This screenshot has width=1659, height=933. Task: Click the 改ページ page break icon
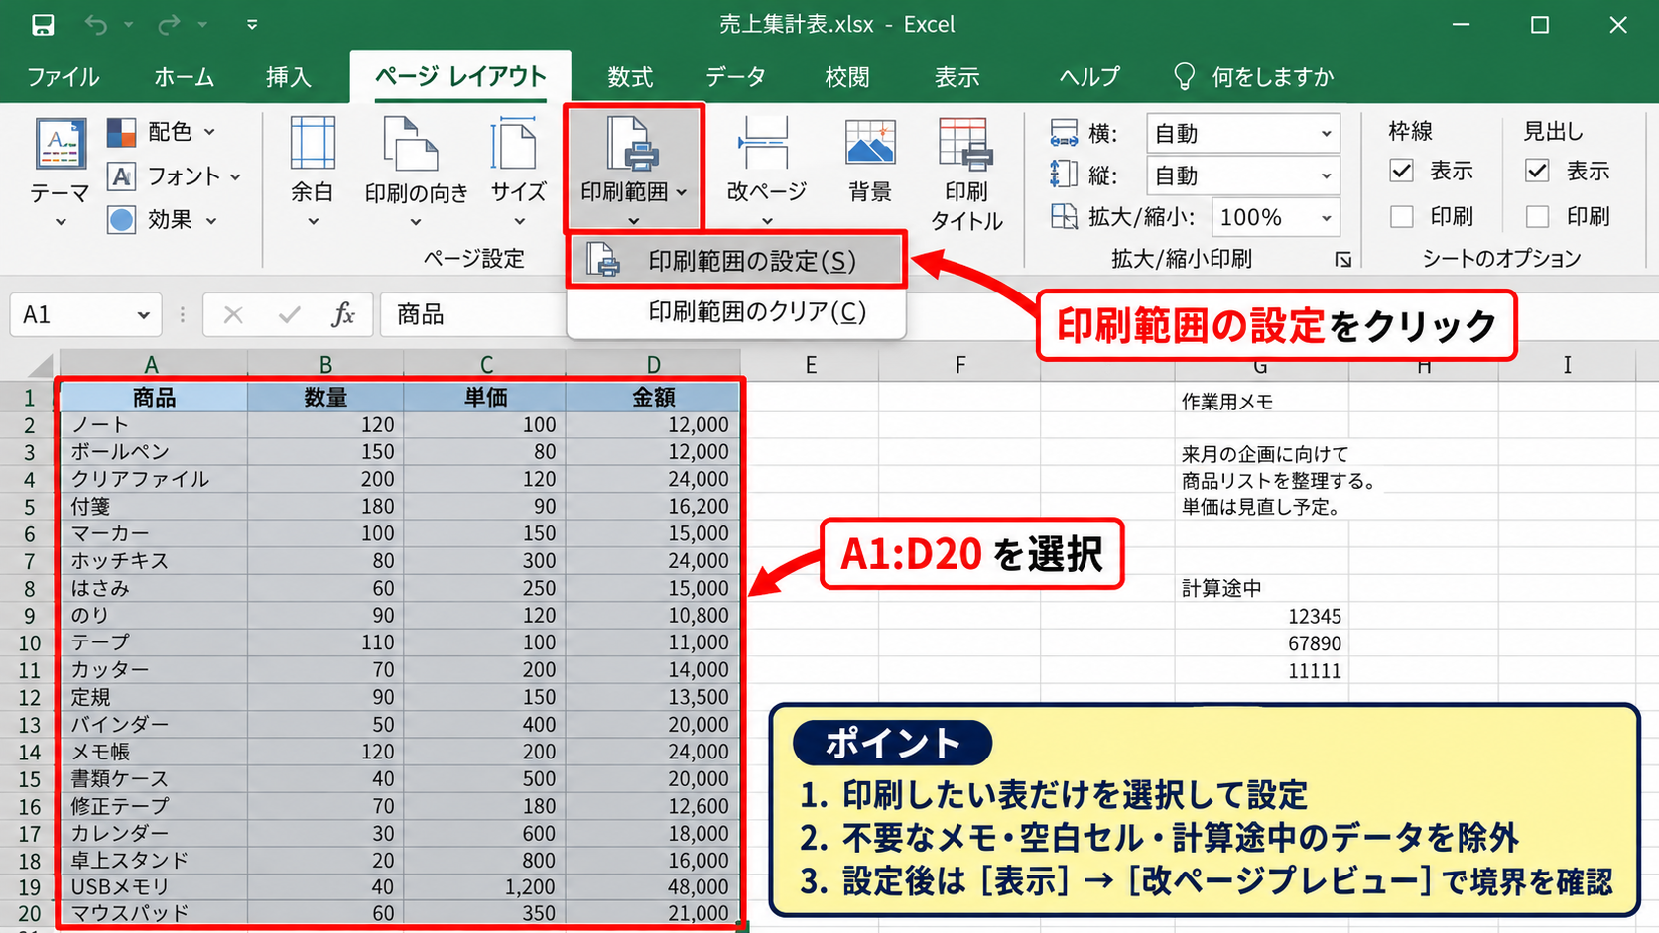(764, 143)
